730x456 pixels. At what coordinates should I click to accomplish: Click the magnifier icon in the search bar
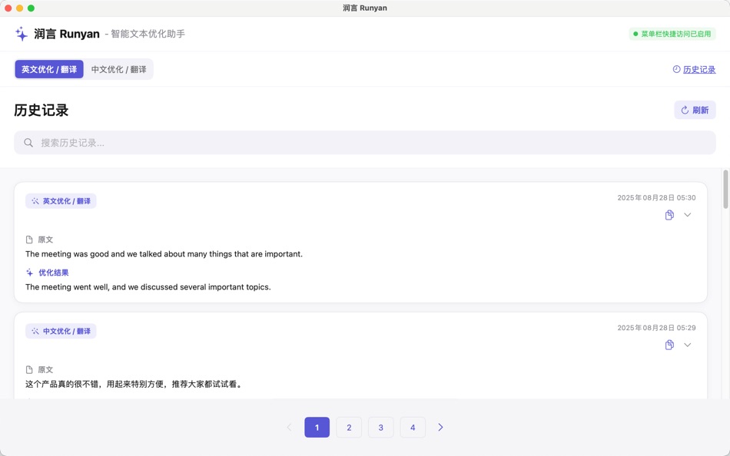pyautogui.click(x=28, y=143)
